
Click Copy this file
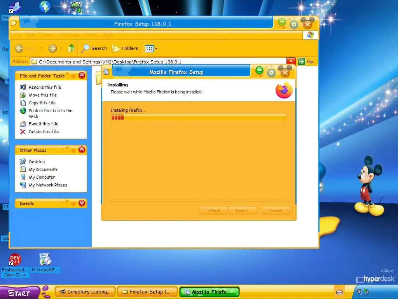[x=42, y=103]
